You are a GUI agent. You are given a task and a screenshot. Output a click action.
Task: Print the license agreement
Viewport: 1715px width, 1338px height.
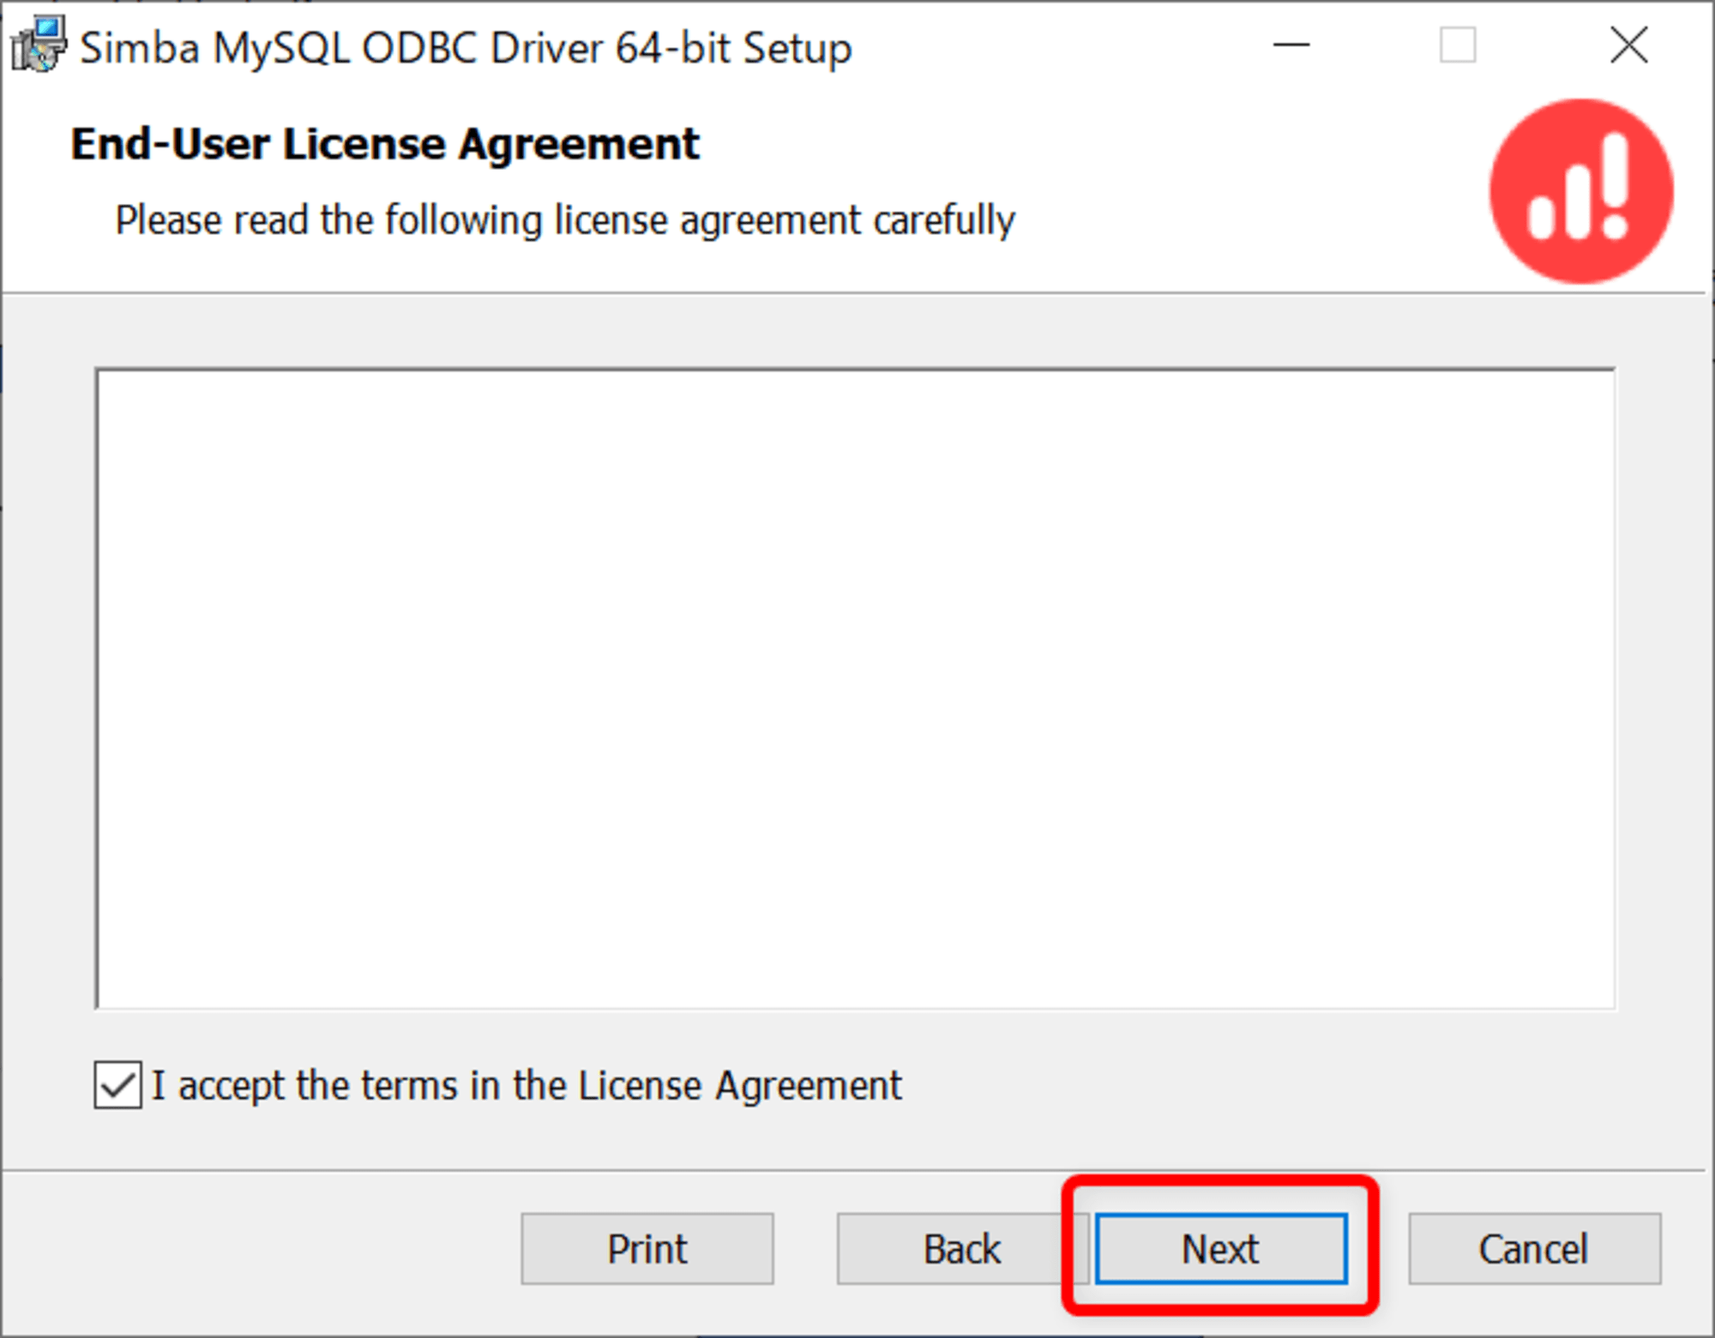(x=647, y=1249)
